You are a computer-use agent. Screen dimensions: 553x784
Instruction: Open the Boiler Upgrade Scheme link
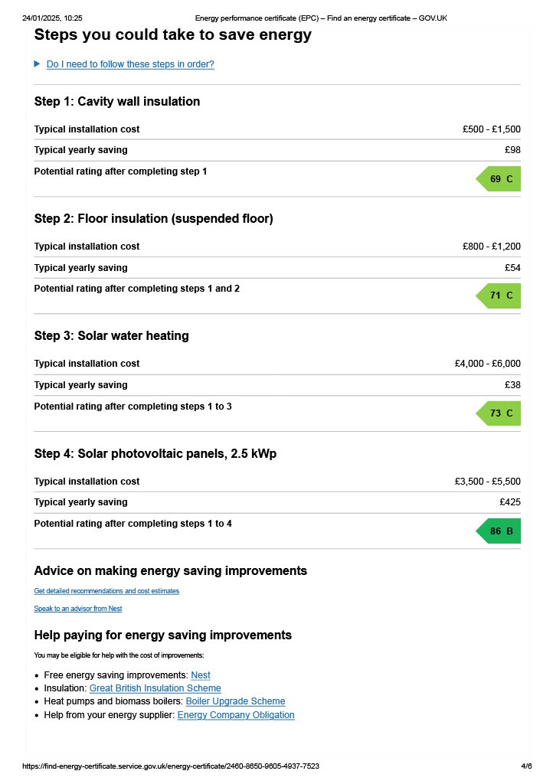(235, 701)
